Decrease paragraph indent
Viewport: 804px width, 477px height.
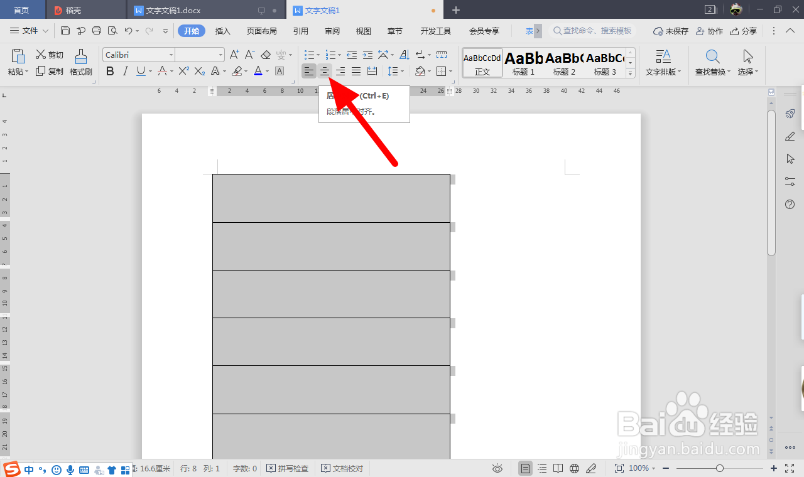pyautogui.click(x=352, y=55)
